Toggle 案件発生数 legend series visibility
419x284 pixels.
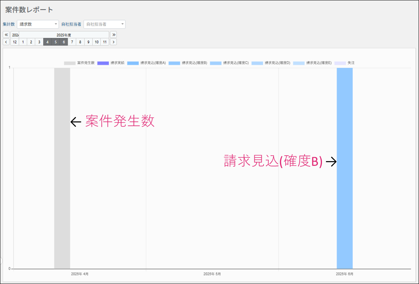[79, 63]
